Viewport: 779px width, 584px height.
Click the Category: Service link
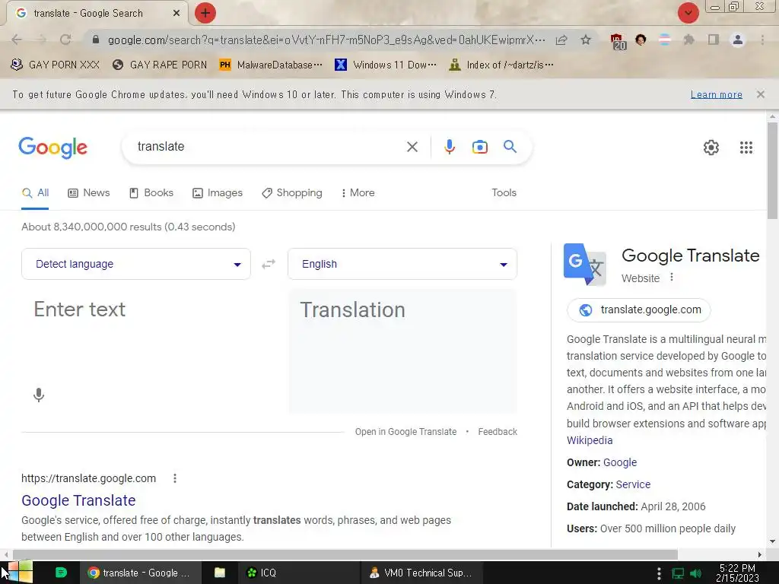tap(633, 484)
